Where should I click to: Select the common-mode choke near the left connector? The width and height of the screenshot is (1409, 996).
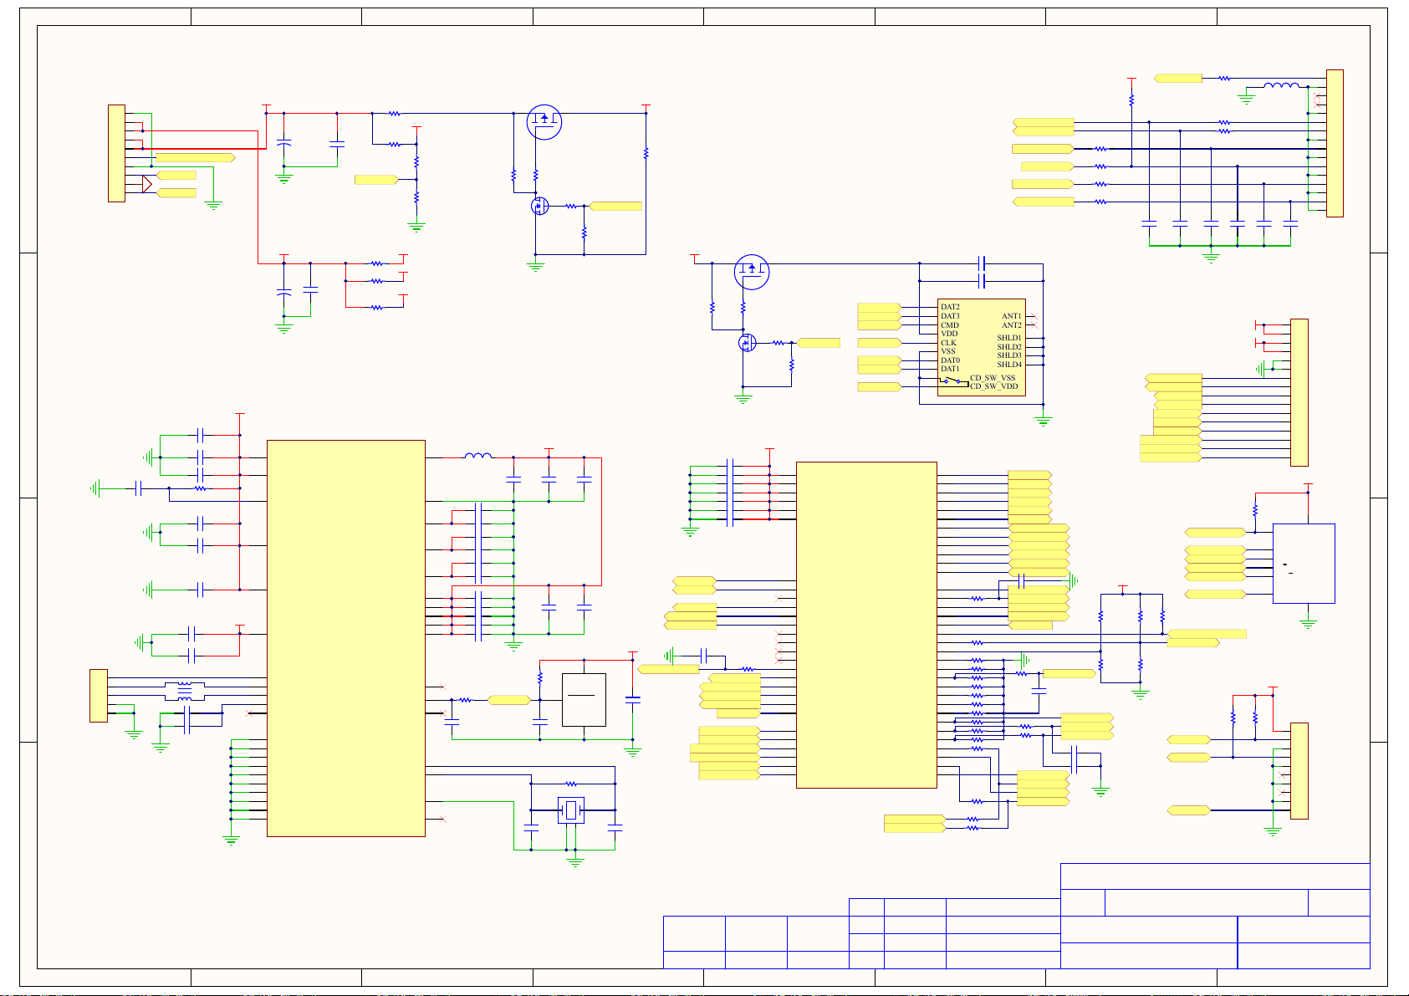pyautogui.click(x=185, y=691)
